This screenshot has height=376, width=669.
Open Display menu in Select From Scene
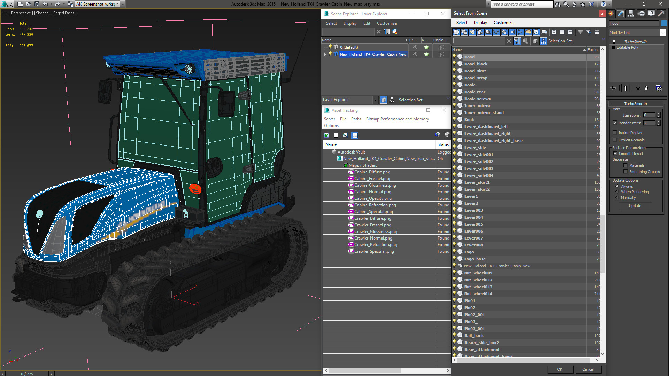click(x=480, y=23)
